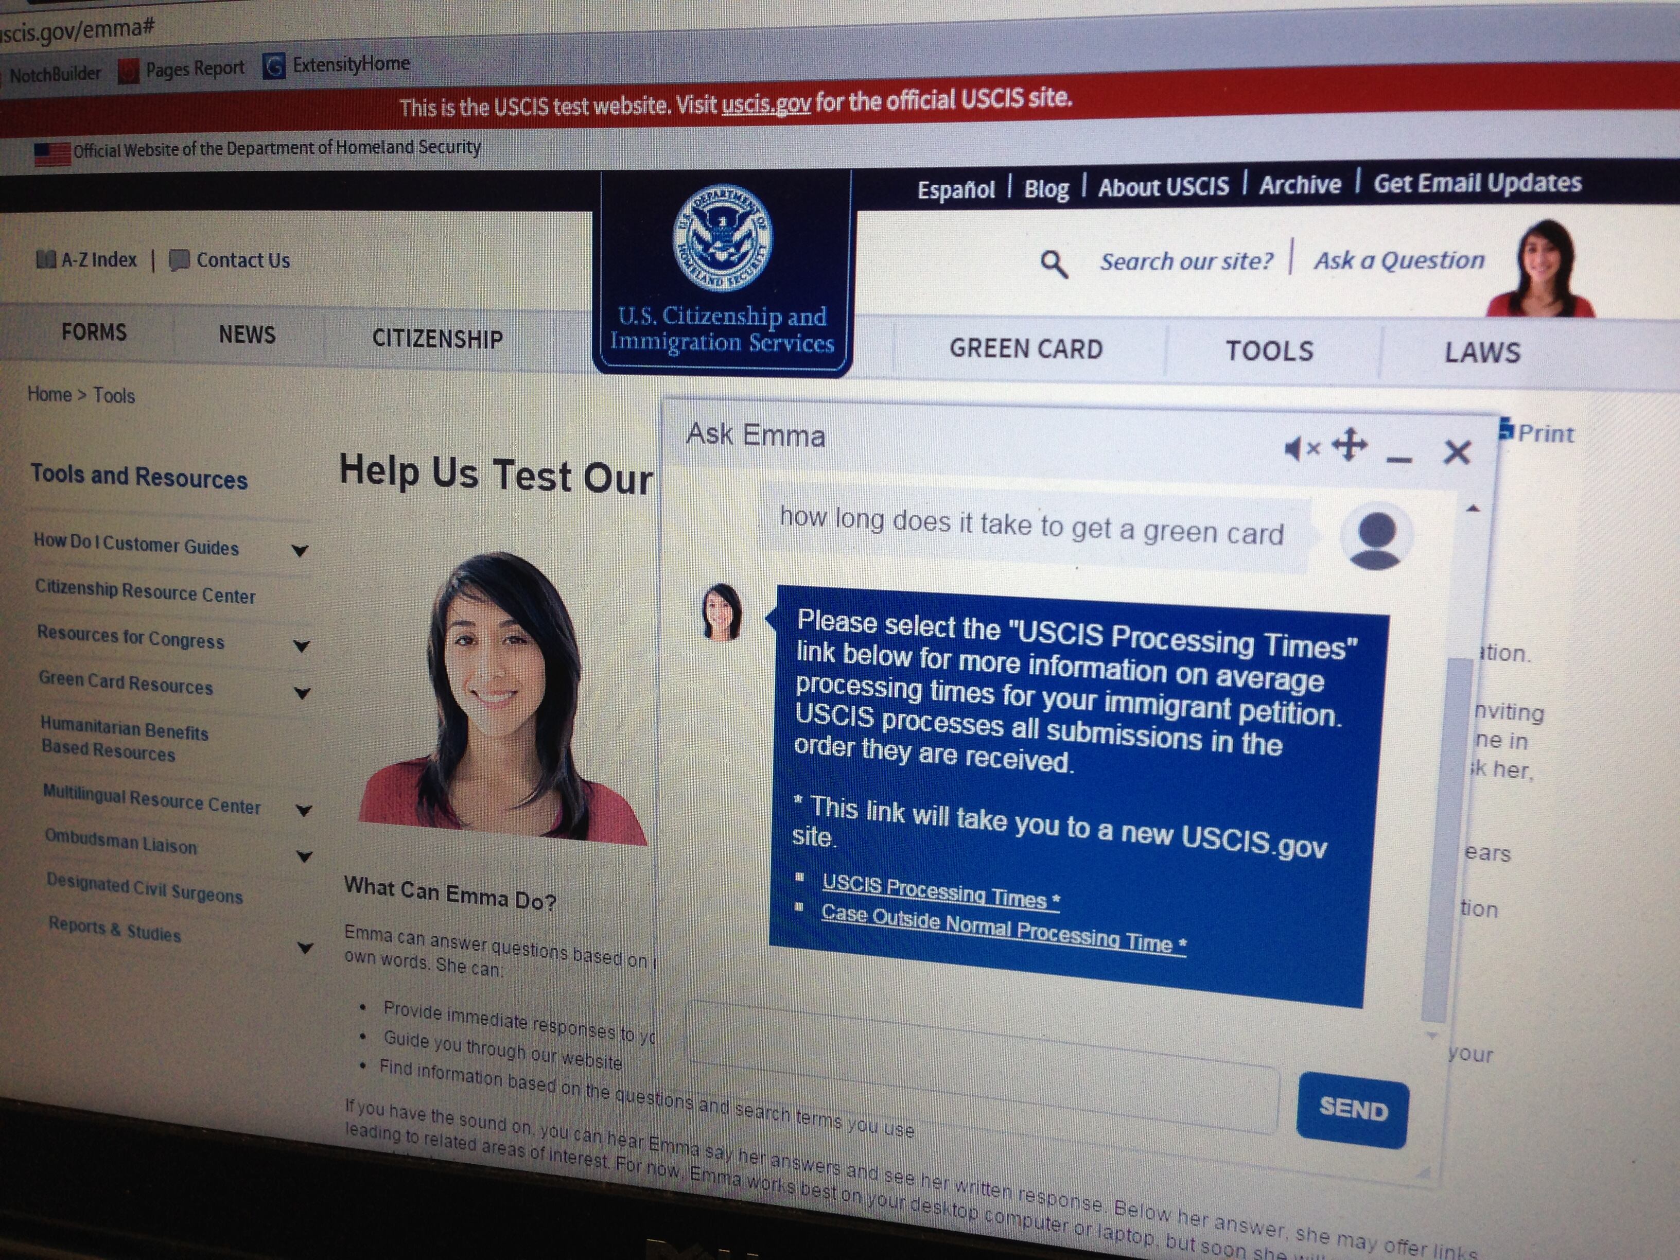The width and height of the screenshot is (1680, 1260).
Task: Open A-Z Index book icon link
Action: click(x=46, y=260)
